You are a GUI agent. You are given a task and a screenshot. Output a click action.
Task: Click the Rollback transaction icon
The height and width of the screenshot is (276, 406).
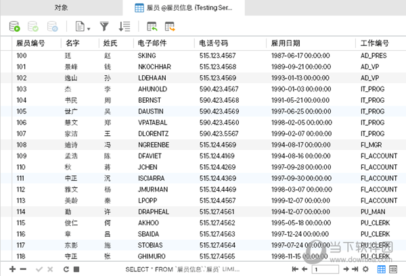coord(53,26)
